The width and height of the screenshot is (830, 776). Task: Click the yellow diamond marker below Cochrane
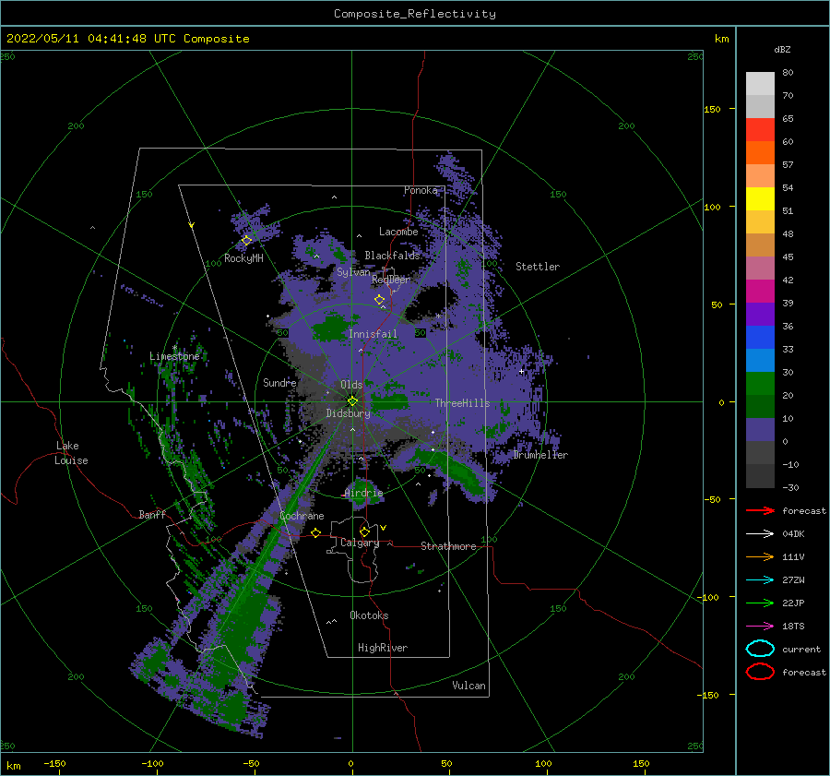coord(315,532)
